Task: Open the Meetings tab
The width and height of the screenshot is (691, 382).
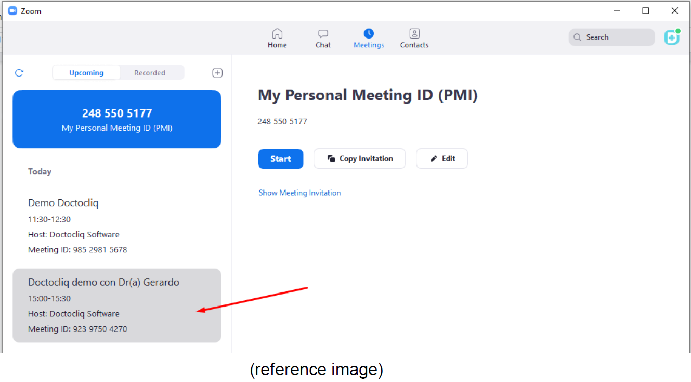Action: pyautogui.click(x=369, y=39)
